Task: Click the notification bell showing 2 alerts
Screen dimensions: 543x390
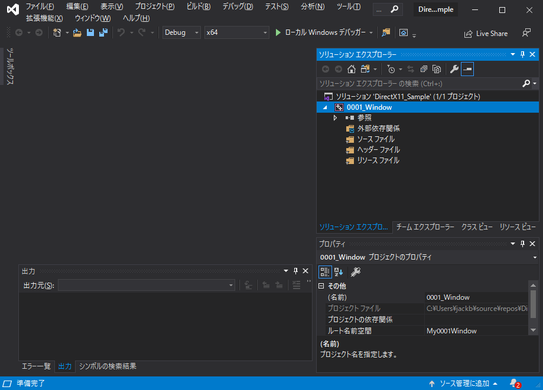Action: 512,382
